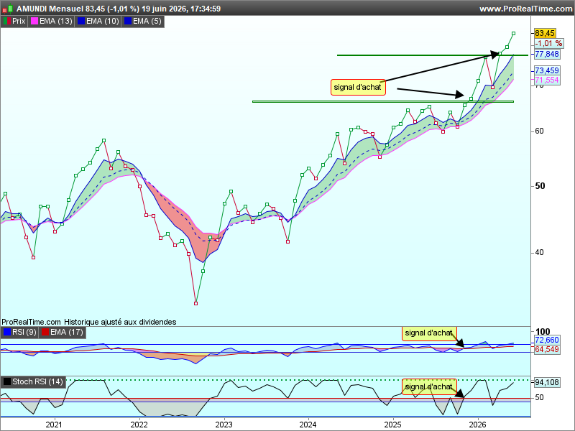Click the www.ProRealTime.com link

[x=526, y=9]
